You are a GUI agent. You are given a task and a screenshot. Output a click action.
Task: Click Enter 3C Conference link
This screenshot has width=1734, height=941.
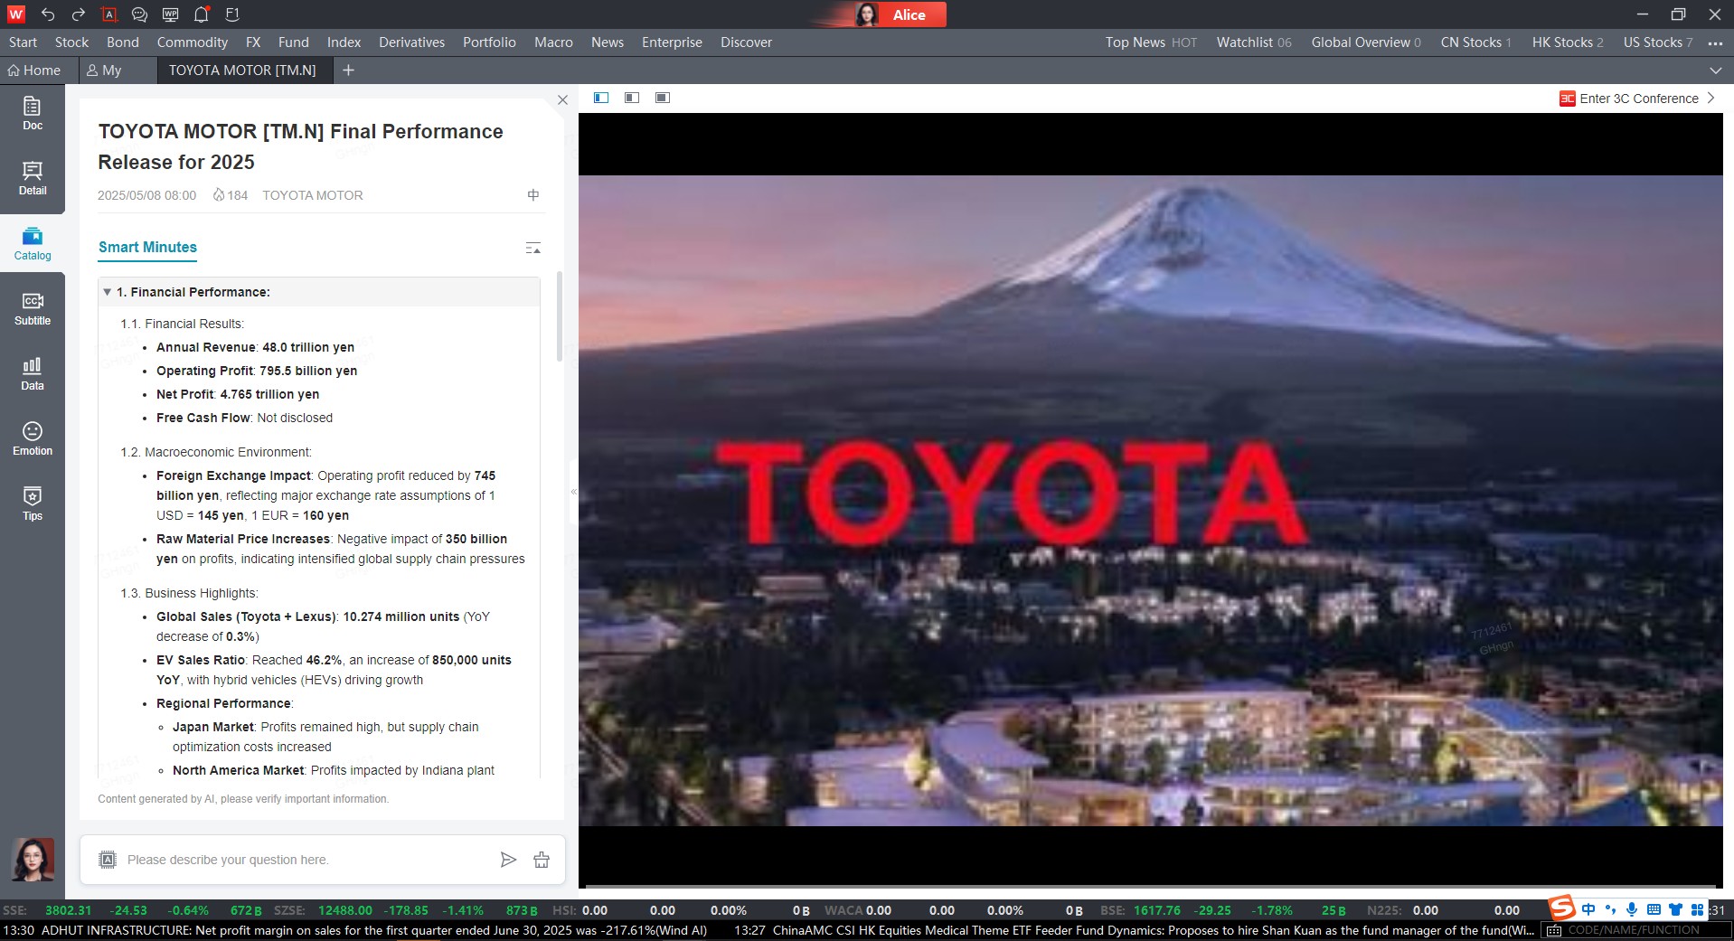click(1637, 99)
